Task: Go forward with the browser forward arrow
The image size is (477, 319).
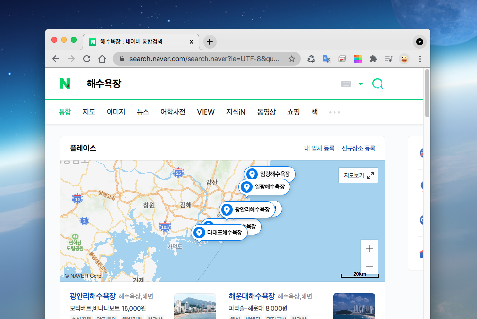Action: point(71,59)
